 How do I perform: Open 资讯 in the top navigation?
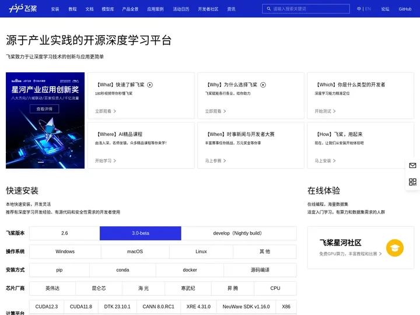[231, 9]
